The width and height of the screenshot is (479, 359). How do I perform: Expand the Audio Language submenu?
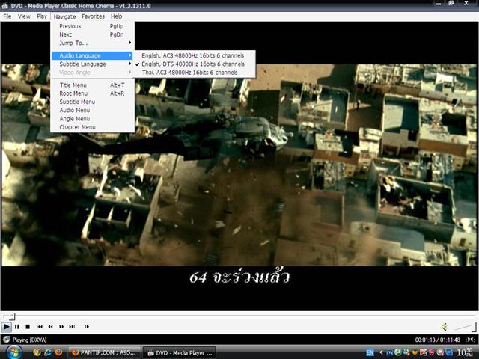pos(93,55)
